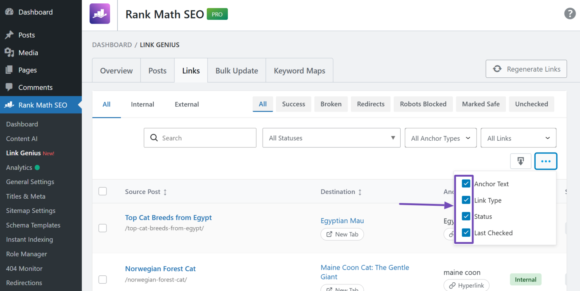The image size is (580, 291).
Task: Toggle the Link Type column checkbox
Action: point(466,200)
